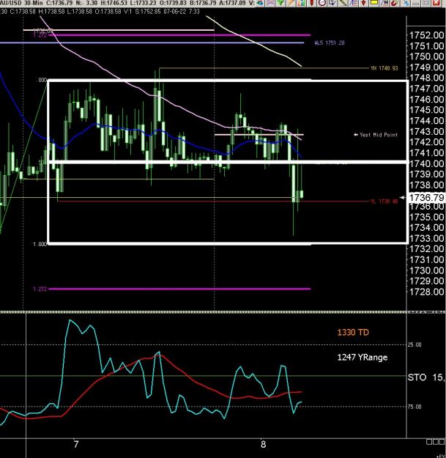
Task: Click the blue chain link icon
Action: tap(407, 2)
